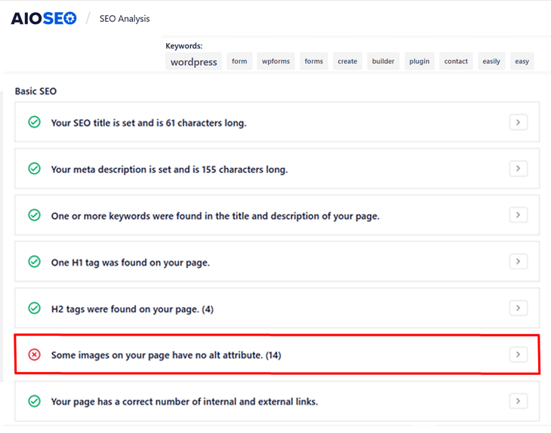Select the 'wordpress' keyword tag
Image resolution: width=551 pixels, height=433 pixels.
[194, 61]
